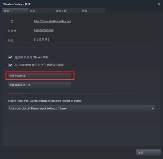Expand the Steam Input dropdown arrow
Screen dimensions: 163x159
(153, 109)
